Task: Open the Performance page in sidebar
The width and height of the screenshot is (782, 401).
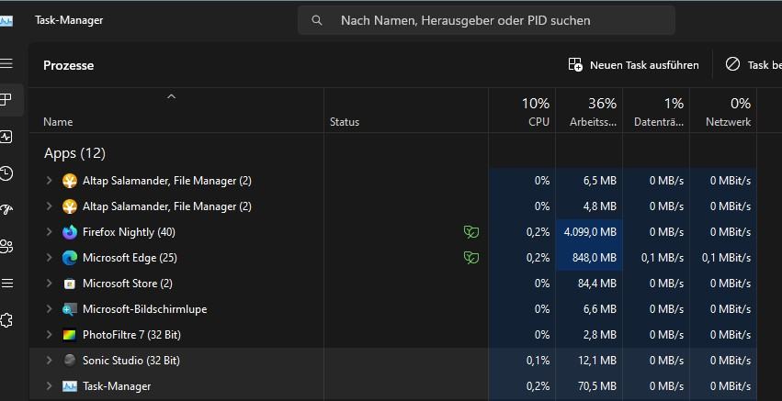Action: pos(6,137)
